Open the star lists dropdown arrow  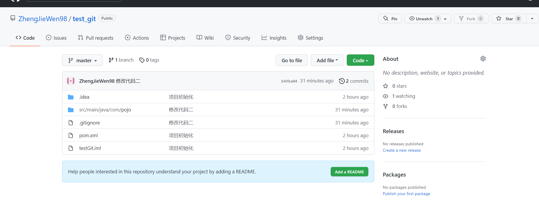(x=532, y=19)
